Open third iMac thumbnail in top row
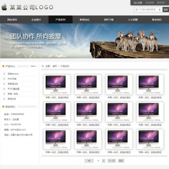Screen dimensions: 169x169 pyautogui.click(x=119, y=84)
